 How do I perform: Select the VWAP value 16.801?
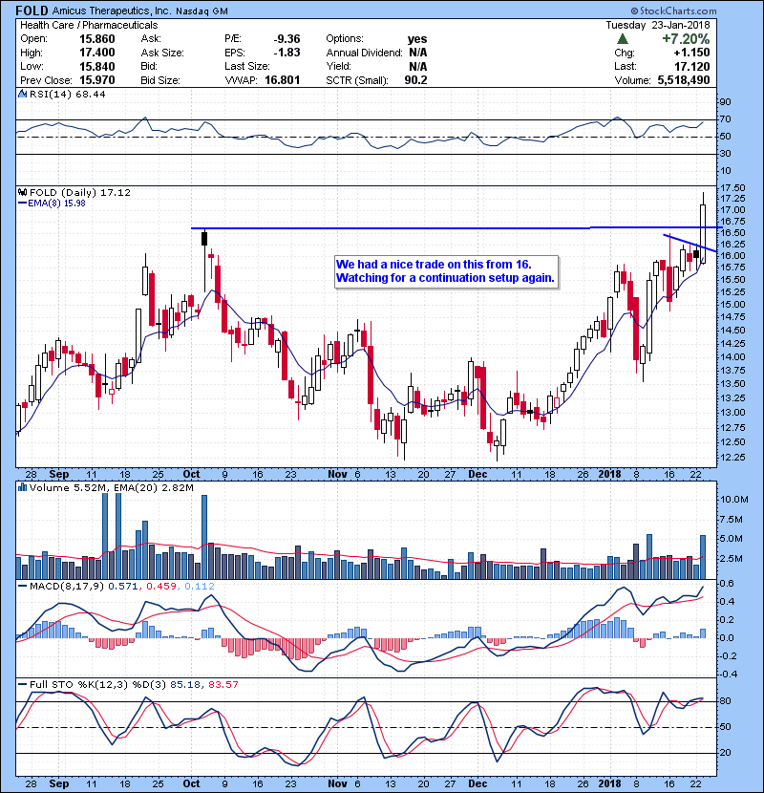(x=282, y=80)
